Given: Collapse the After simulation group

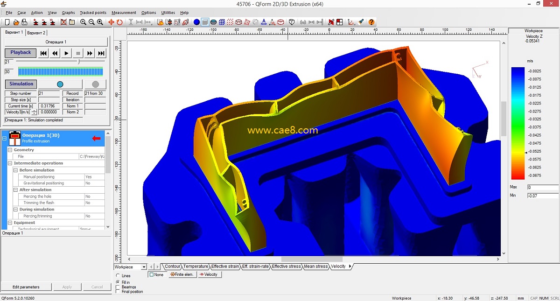Looking at the screenshot, I should [15, 190].
